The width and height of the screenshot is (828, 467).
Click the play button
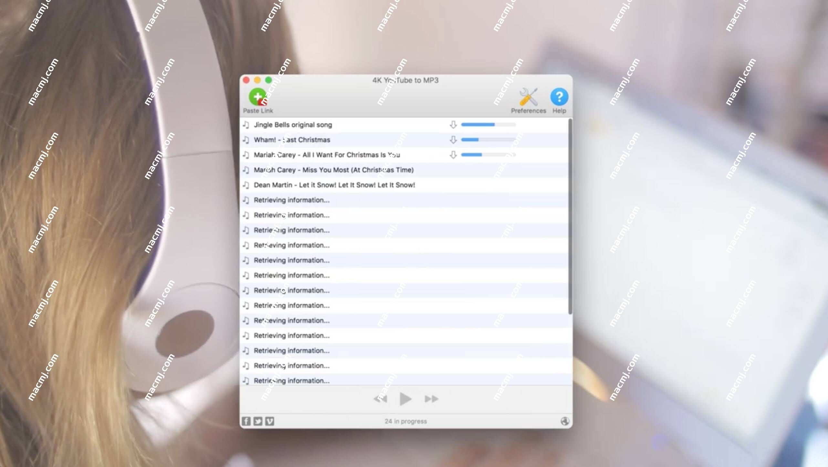[x=405, y=399]
